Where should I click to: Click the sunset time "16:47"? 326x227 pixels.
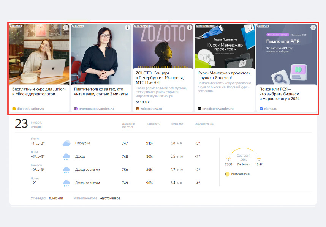(x=259, y=164)
